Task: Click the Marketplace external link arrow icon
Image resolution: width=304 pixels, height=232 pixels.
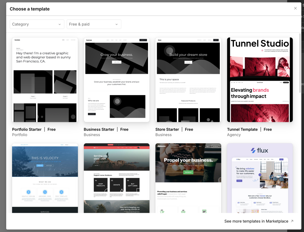Action: point(292,221)
